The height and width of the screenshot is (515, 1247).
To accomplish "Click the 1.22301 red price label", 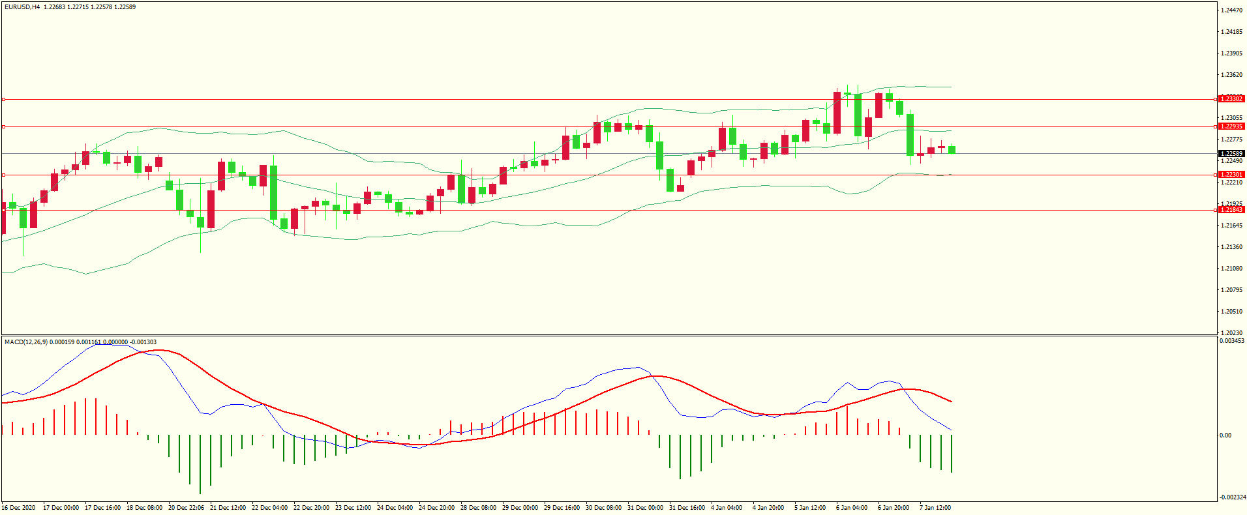I will pyautogui.click(x=1231, y=175).
